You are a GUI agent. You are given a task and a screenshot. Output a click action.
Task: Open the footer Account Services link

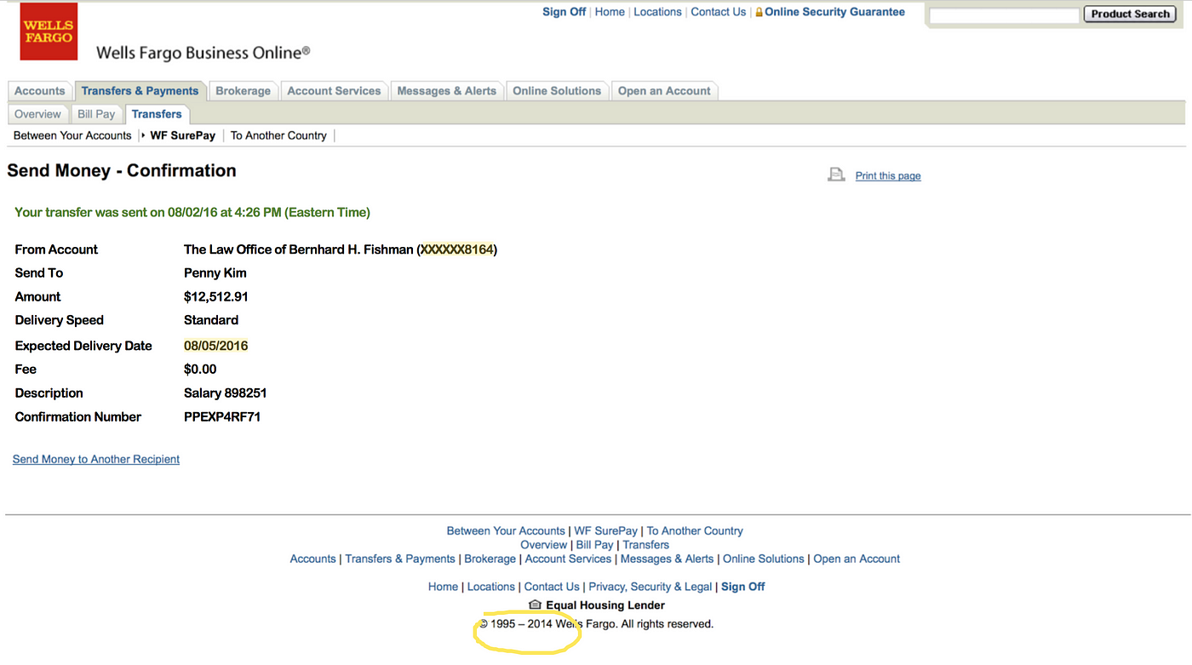click(x=568, y=559)
